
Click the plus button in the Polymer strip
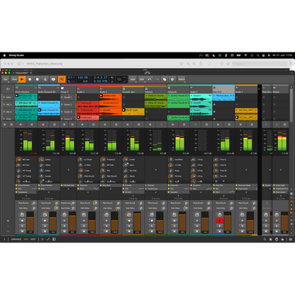coord(155,169)
